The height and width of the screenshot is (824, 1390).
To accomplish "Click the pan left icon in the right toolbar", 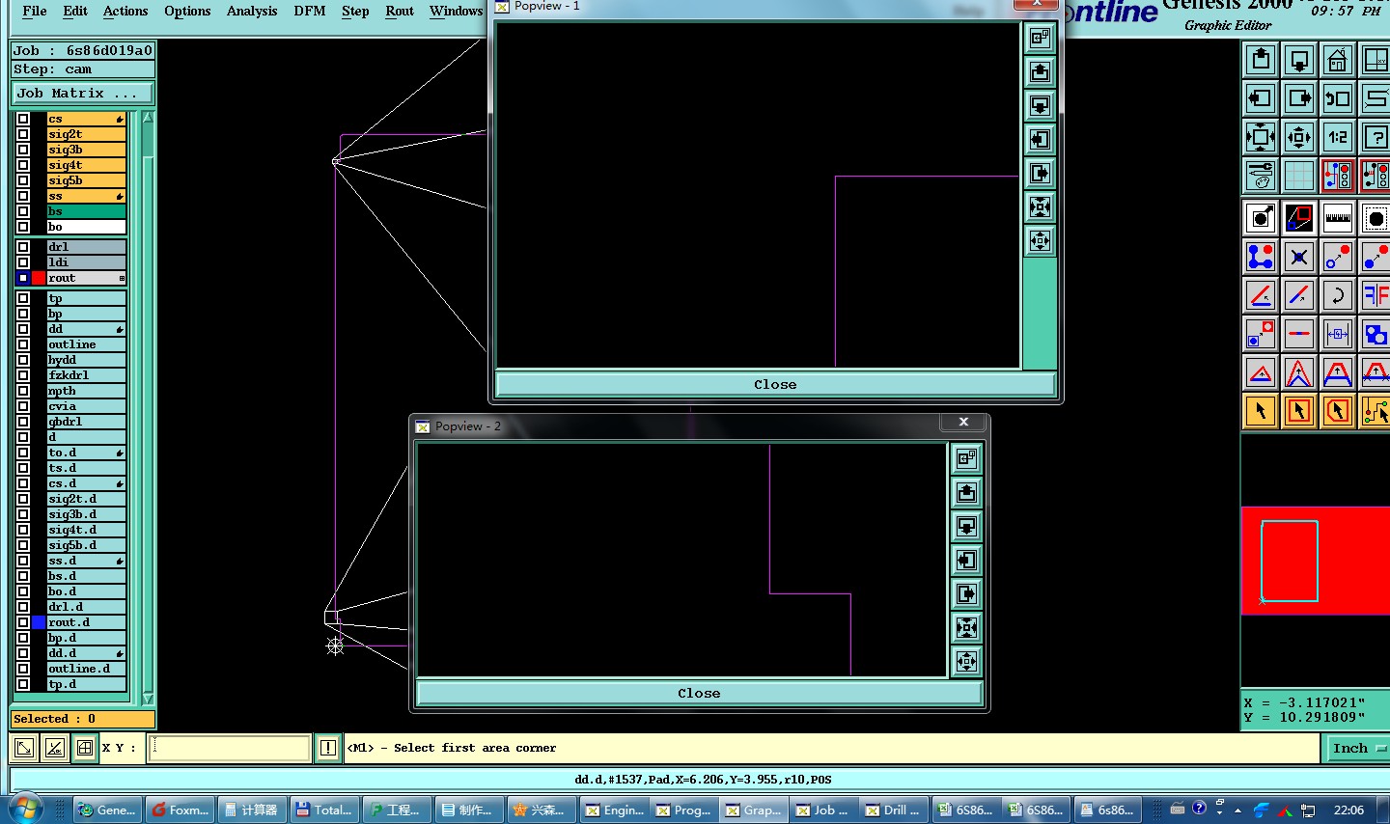I will tap(1261, 98).
